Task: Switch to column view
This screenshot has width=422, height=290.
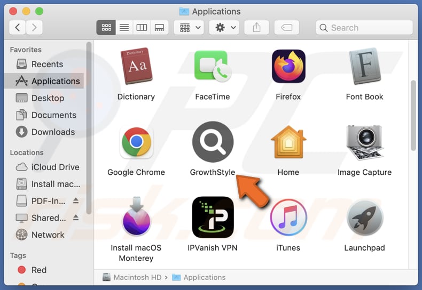Action: (x=142, y=27)
